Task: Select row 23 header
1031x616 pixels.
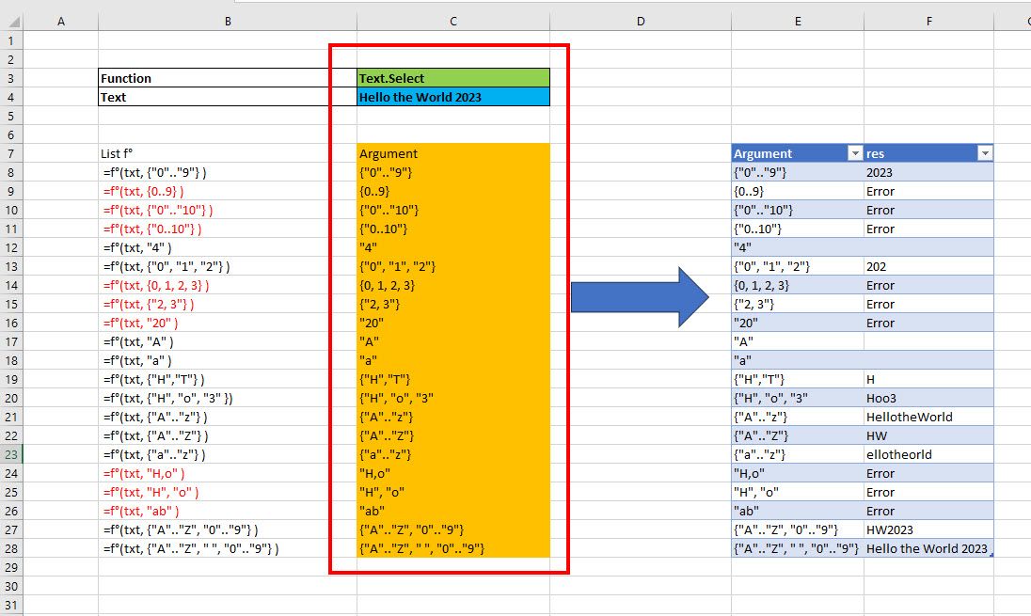Action: (x=11, y=454)
